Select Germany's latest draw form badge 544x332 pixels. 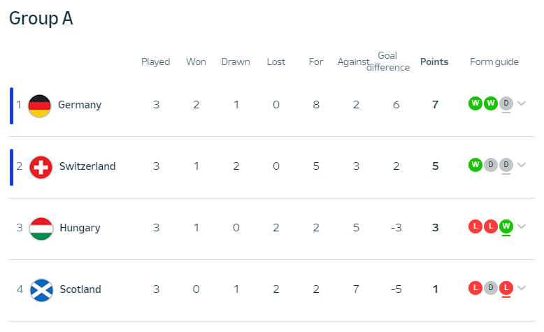[506, 103]
